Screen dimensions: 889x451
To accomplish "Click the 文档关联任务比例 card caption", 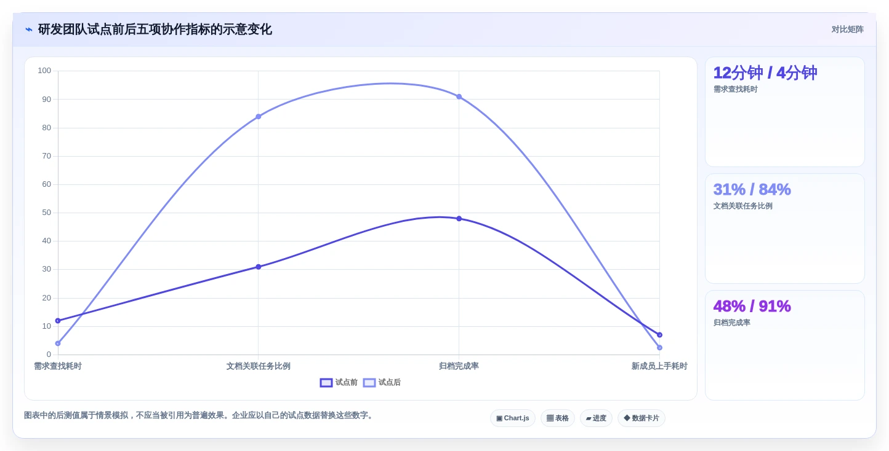I will point(742,206).
